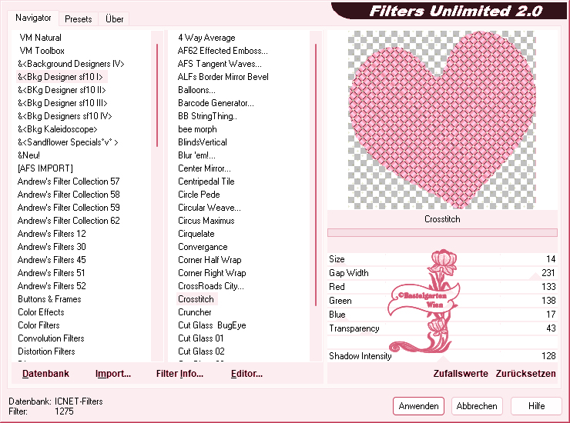
Task: Select ALFs Border Mirror Bevel filter
Action: (223, 77)
